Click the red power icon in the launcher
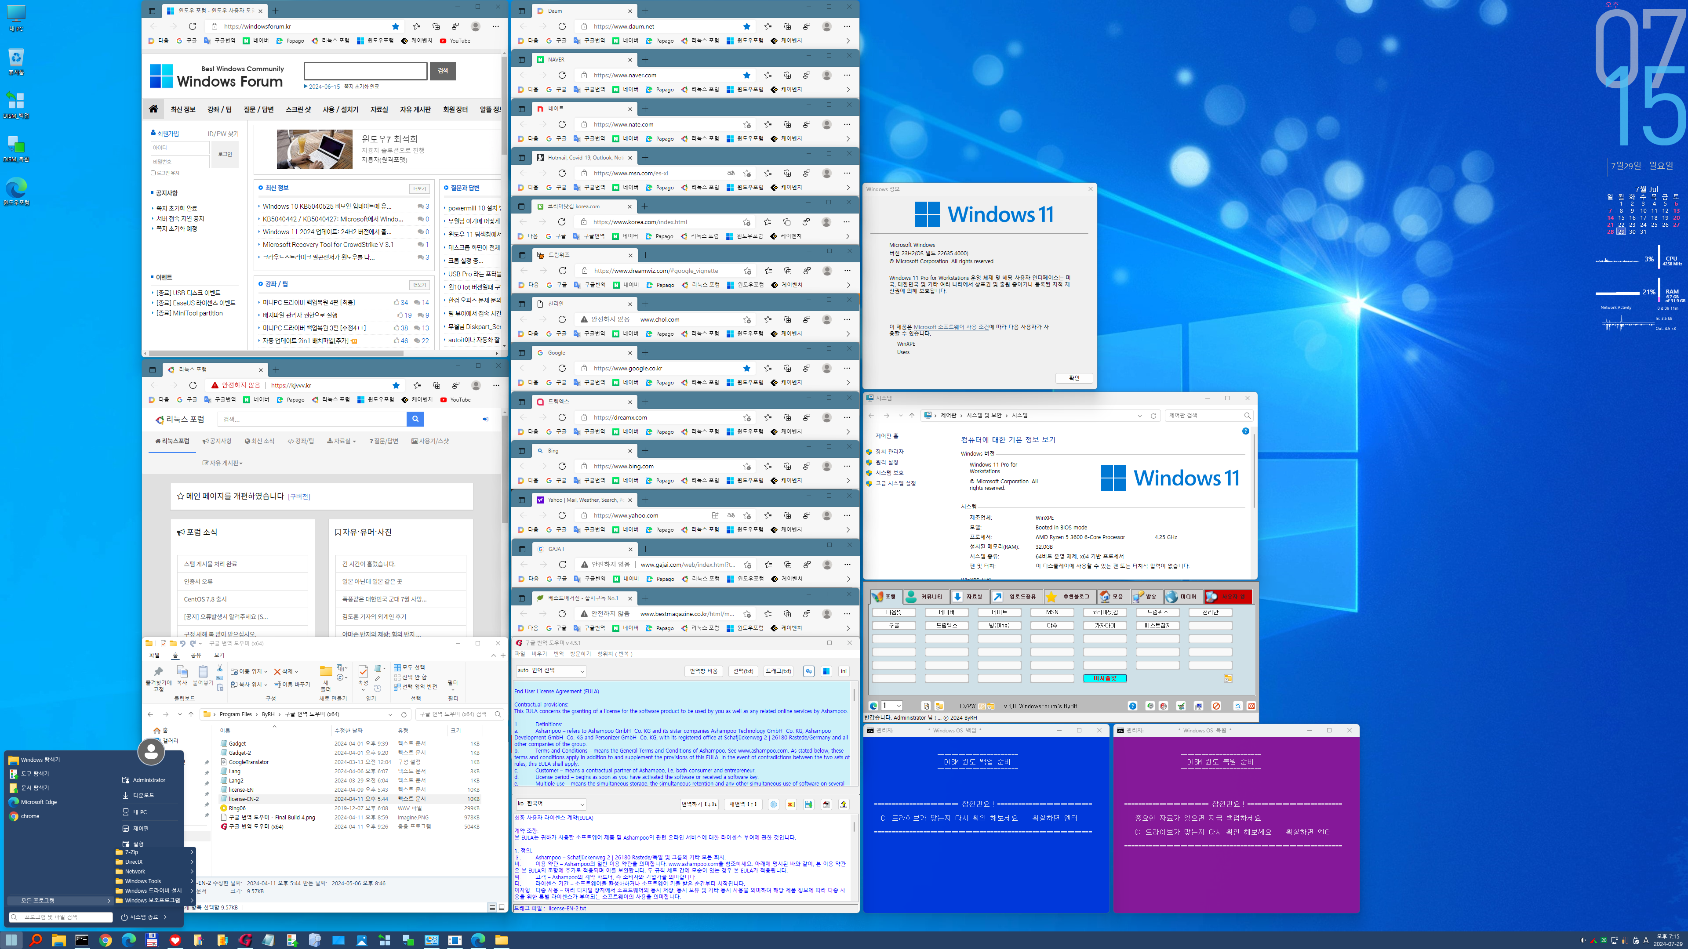This screenshot has width=1688, height=949. click(x=1251, y=706)
